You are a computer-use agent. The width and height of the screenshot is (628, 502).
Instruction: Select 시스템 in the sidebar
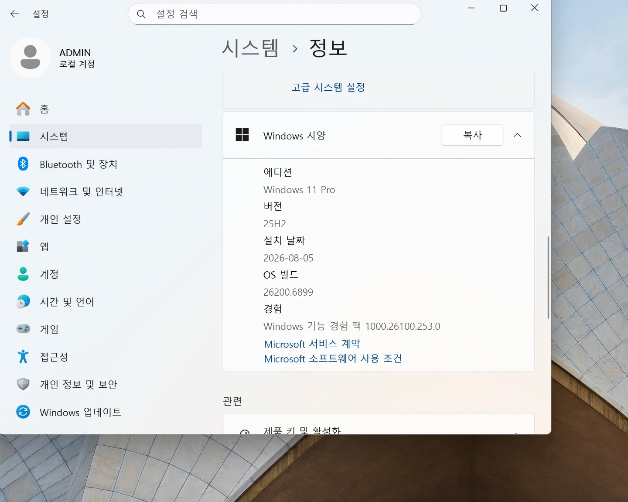[106, 137]
